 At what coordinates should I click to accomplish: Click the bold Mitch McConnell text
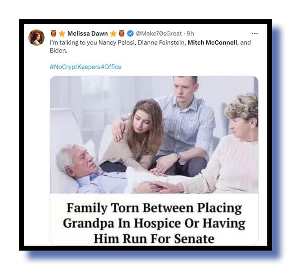click(213, 43)
